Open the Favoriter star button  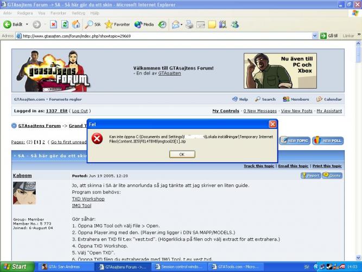point(117,24)
